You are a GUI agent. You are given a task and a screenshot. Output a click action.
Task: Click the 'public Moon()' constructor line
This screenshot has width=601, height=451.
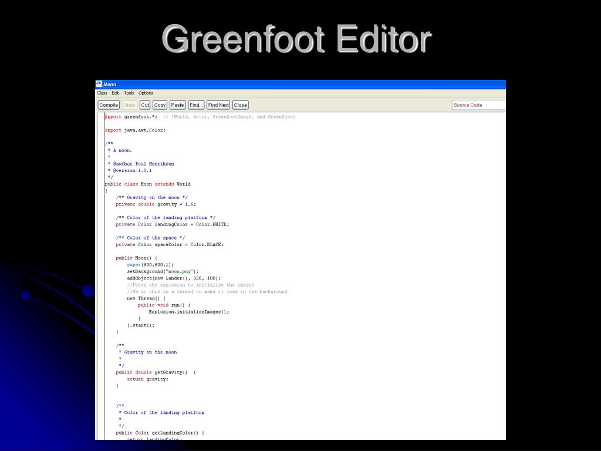(x=136, y=258)
